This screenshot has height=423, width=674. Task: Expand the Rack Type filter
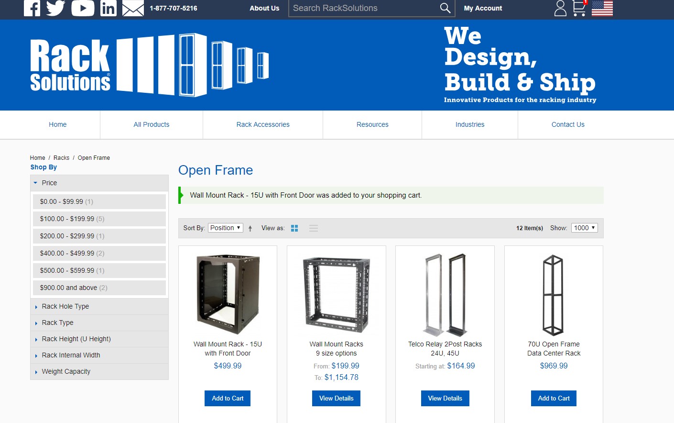(x=99, y=323)
